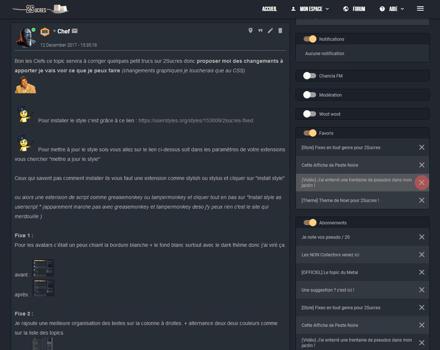Delete the post using the trash icon
The height and width of the screenshot is (350, 440).
click(280, 30)
